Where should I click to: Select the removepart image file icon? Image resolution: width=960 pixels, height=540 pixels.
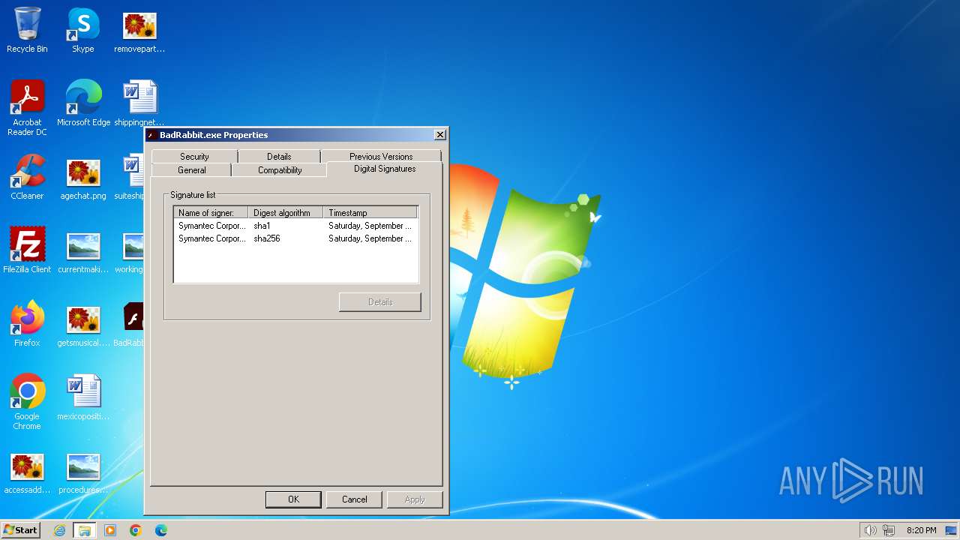(x=139, y=30)
